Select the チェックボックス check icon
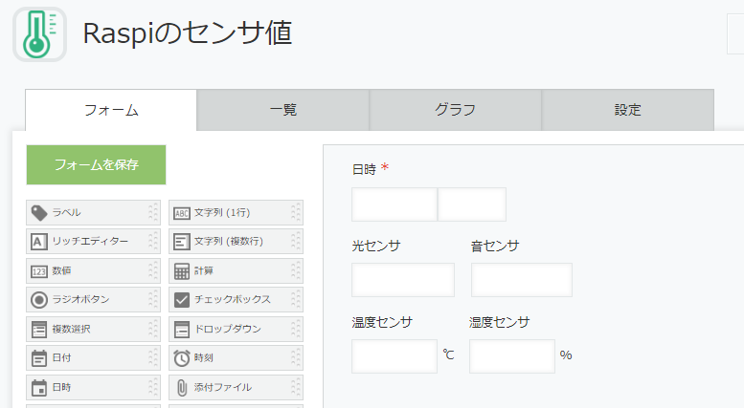Viewport: 744px width, 408px height. pyautogui.click(x=182, y=300)
